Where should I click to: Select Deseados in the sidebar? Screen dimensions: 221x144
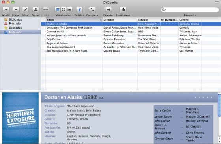coord(15,28)
